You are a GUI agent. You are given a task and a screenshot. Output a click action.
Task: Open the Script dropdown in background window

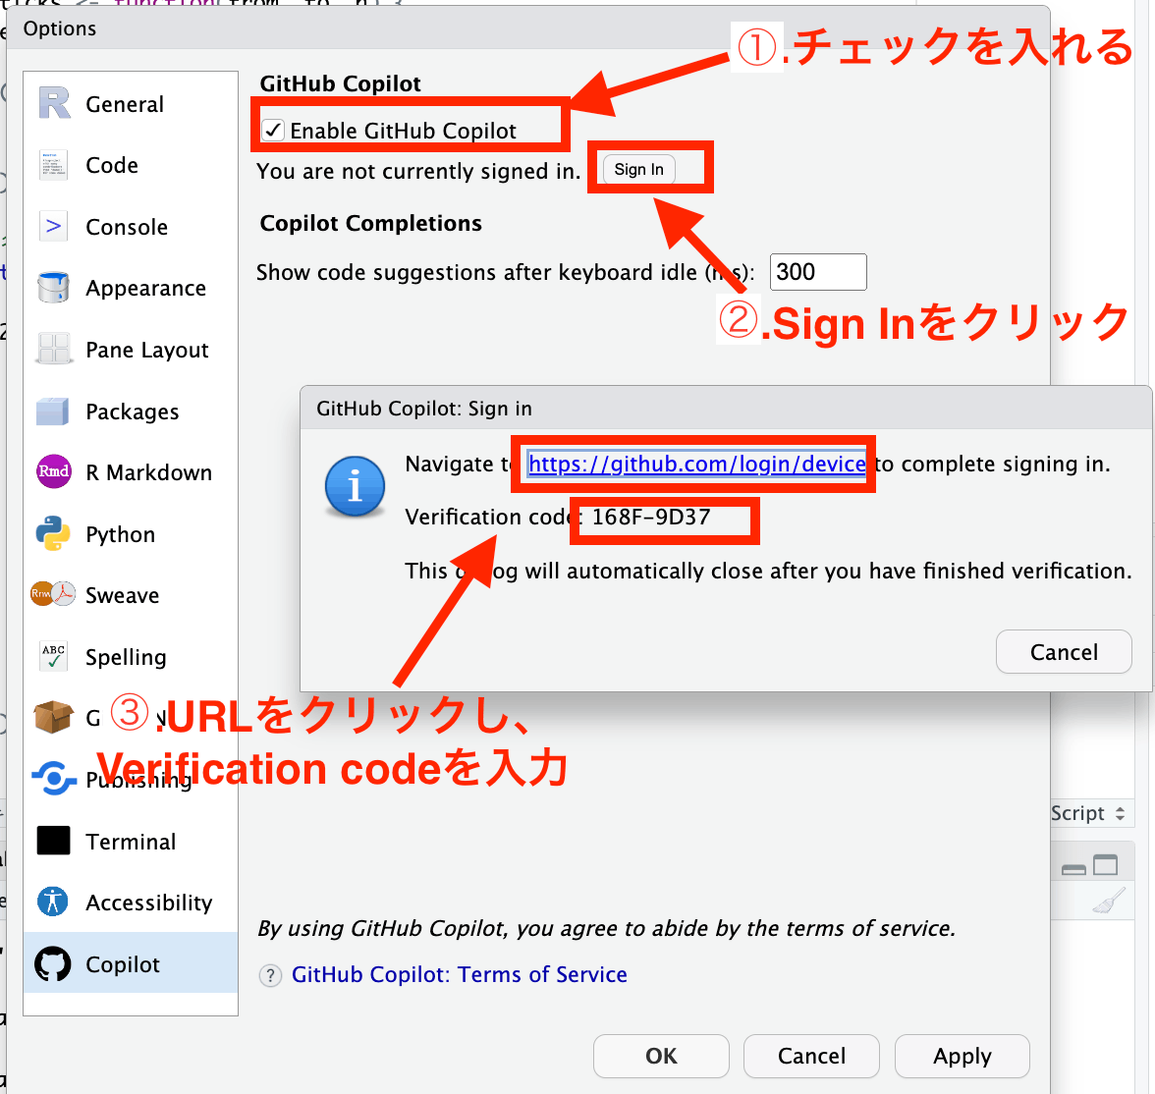pyautogui.click(x=1088, y=813)
